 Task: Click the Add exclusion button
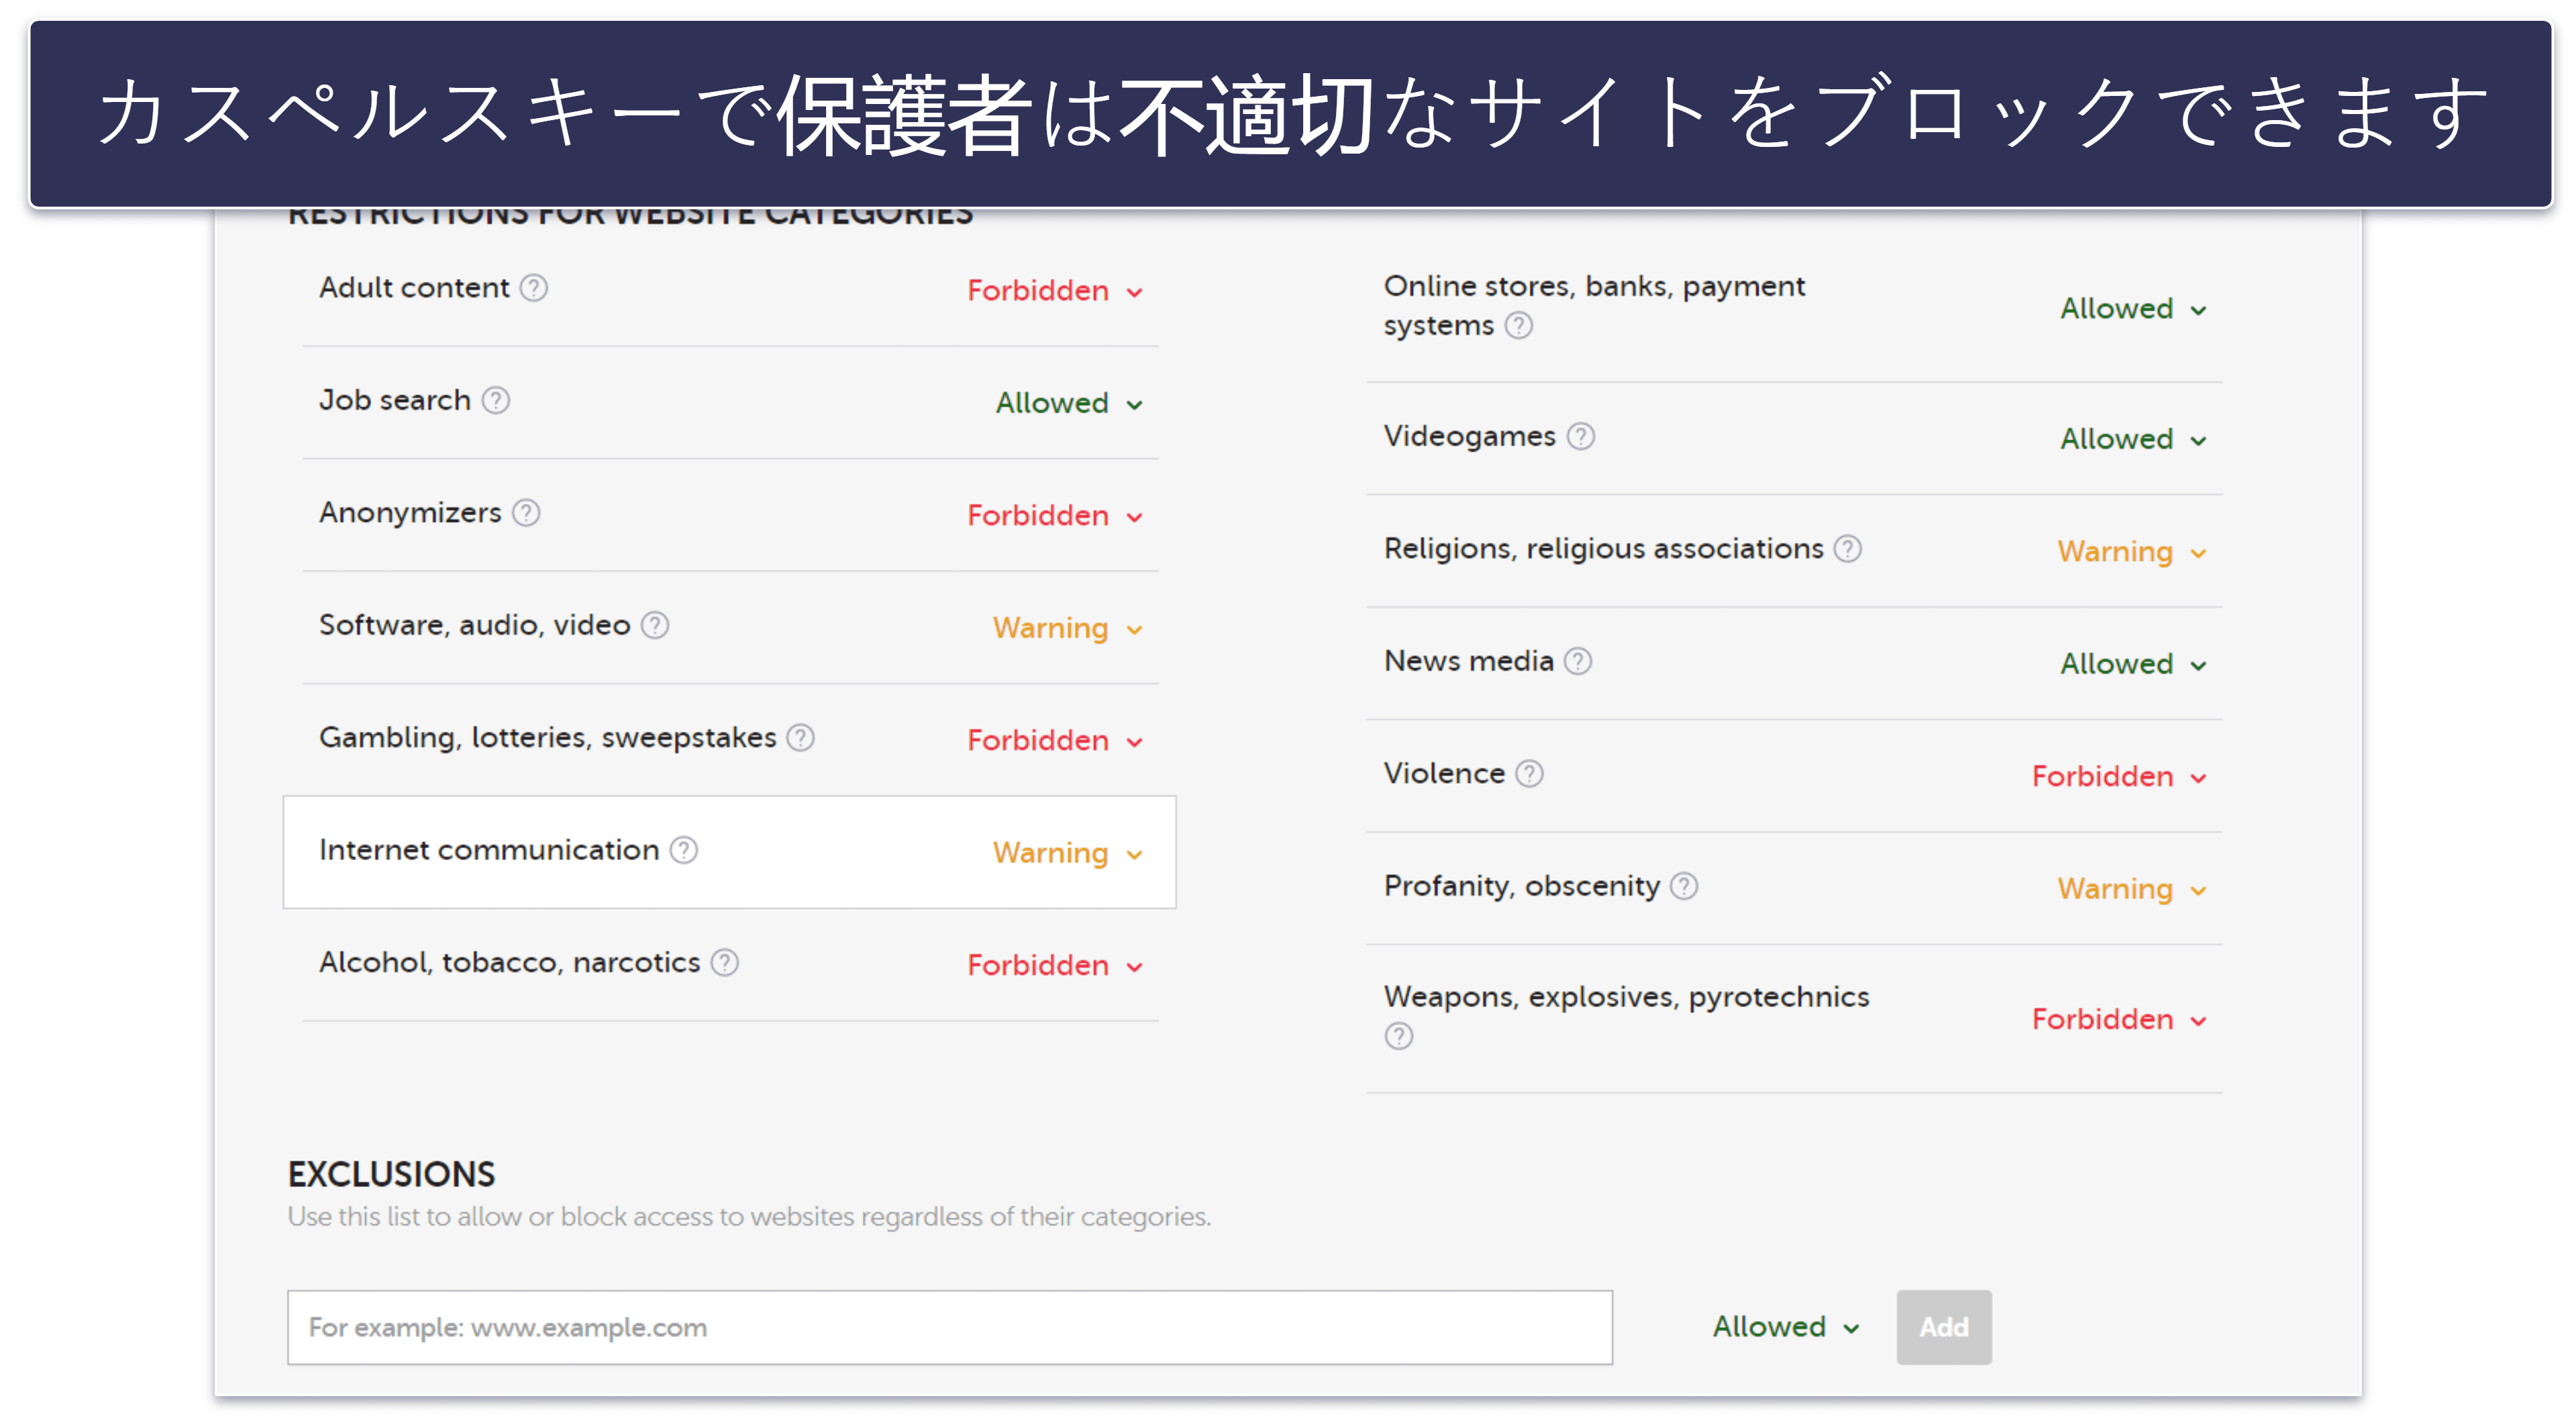(1944, 1327)
